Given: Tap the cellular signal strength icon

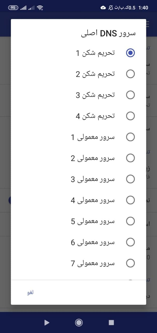Looking at the screenshot, I should pyautogui.click(x=23, y=8).
